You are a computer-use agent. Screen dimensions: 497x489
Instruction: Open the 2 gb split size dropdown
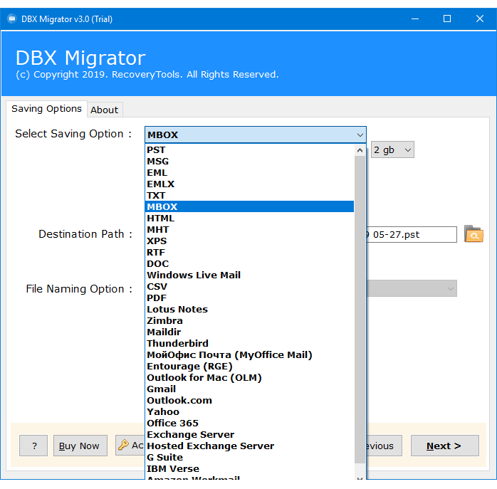pyautogui.click(x=392, y=149)
